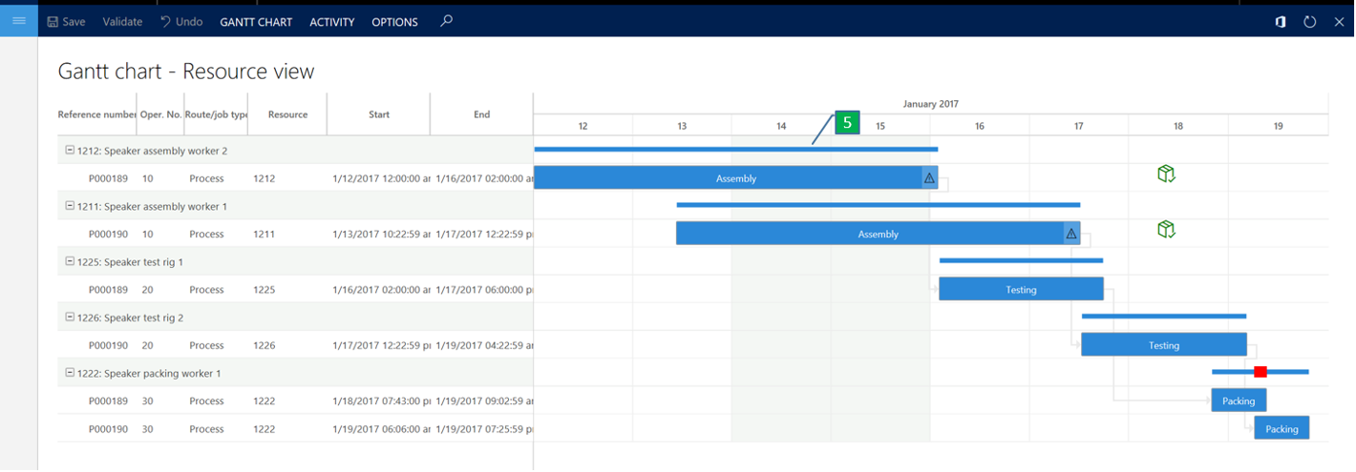1356x472 pixels.
Task: Click green delivery box icon in first row
Action: coord(1165,173)
